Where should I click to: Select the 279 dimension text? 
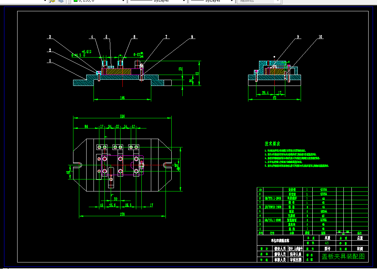[x=122, y=214]
